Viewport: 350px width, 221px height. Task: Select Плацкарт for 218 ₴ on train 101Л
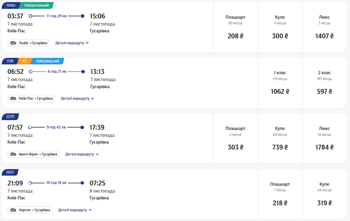pos(280,194)
